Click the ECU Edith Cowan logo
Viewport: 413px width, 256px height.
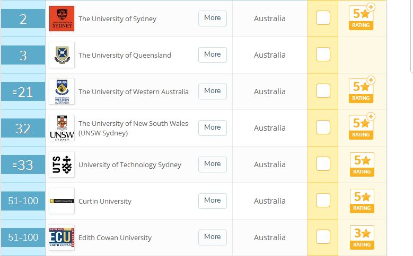click(x=62, y=237)
